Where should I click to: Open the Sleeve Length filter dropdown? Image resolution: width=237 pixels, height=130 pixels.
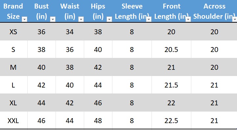(x=149, y=19)
